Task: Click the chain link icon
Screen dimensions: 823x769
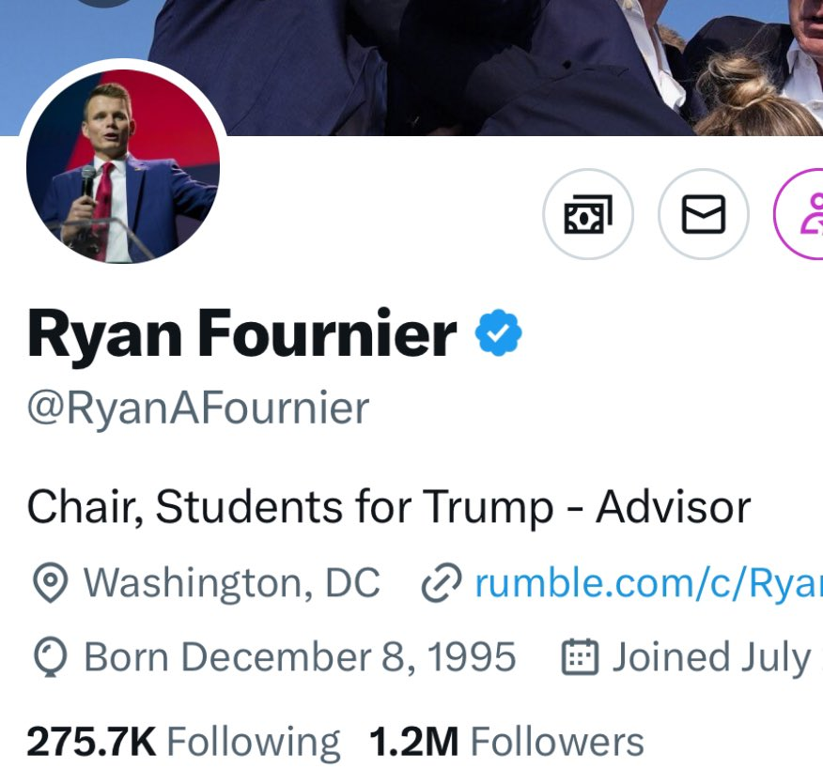Action: click(x=442, y=583)
